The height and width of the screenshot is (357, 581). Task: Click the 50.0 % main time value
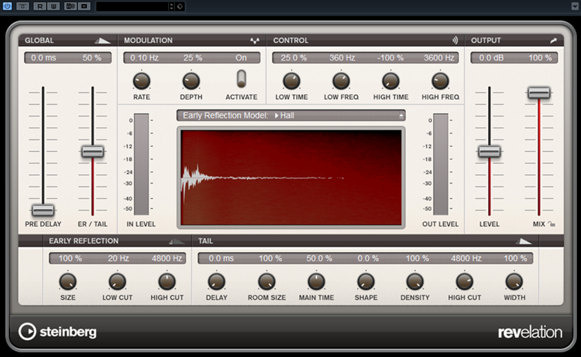click(319, 258)
